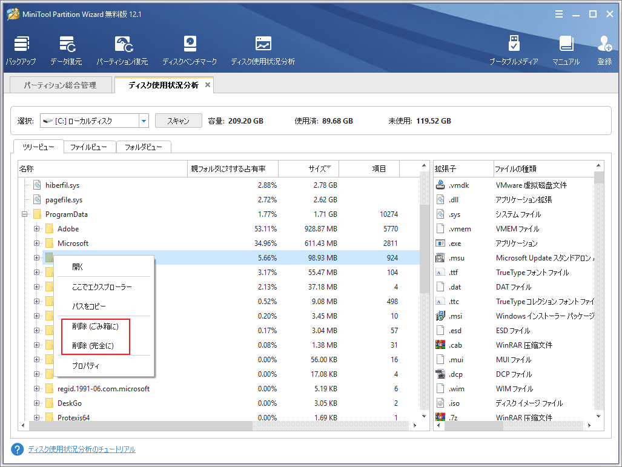Open the マニュアル (Manual) icon

[x=566, y=51]
